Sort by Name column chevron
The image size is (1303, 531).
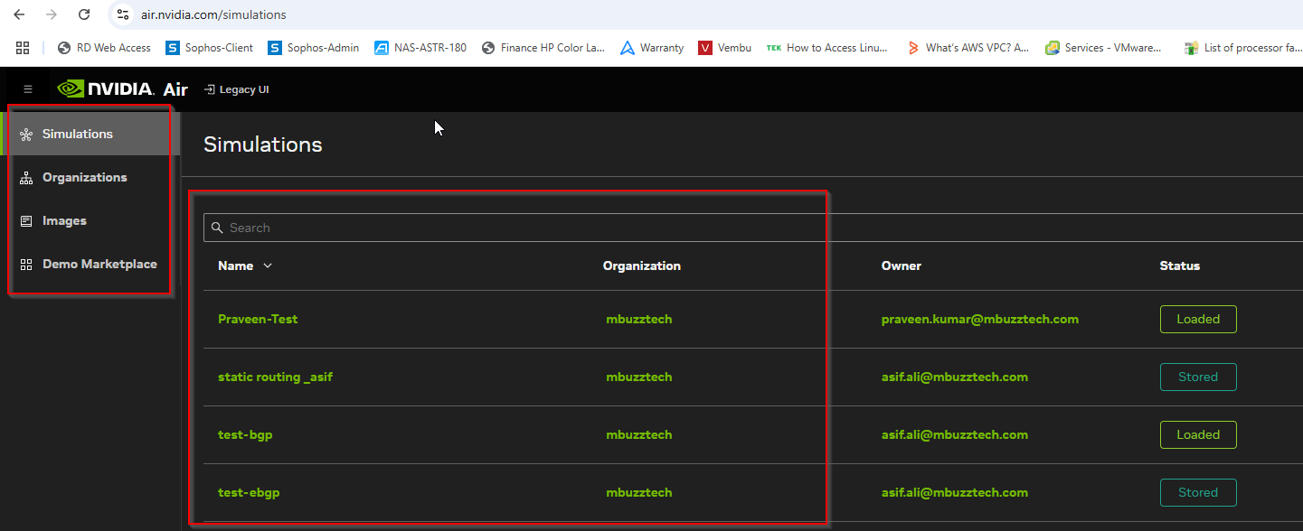pos(268,266)
